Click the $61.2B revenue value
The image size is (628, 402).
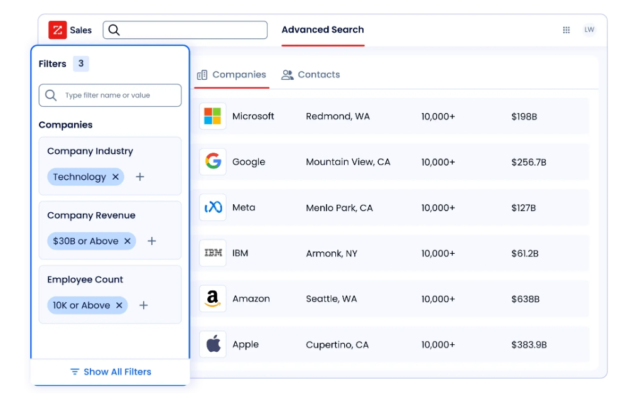(524, 254)
